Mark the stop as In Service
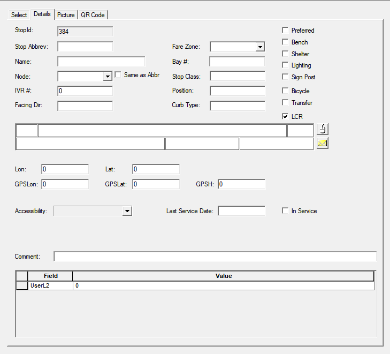 pyautogui.click(x=285, y=211)
